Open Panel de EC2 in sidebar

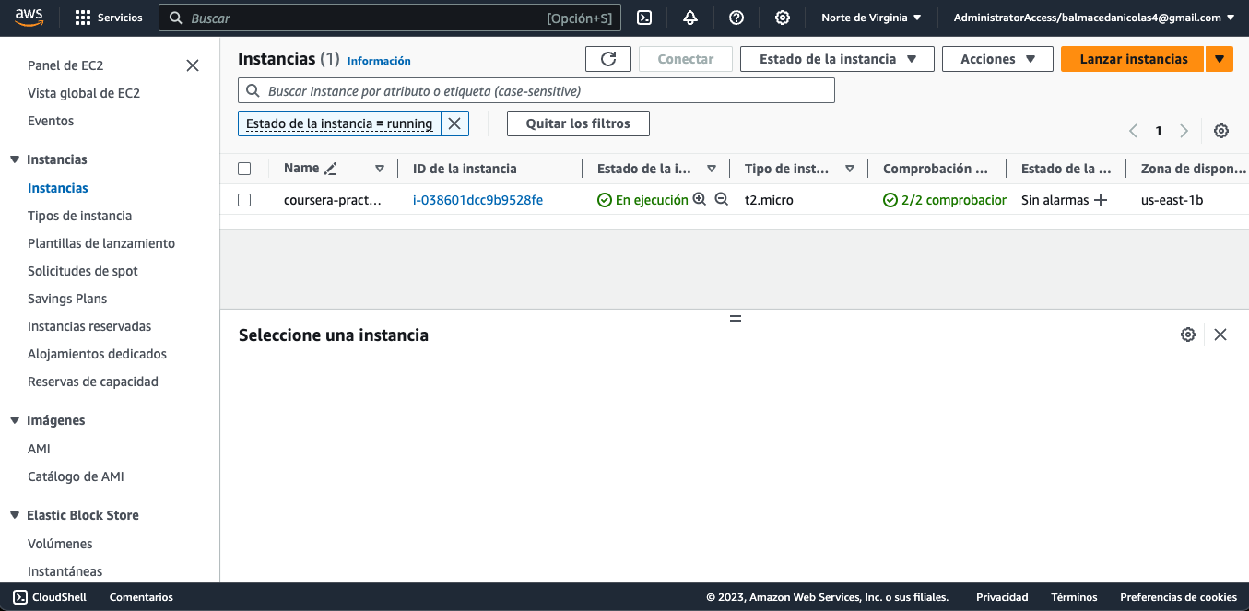[x=65, y=65]
